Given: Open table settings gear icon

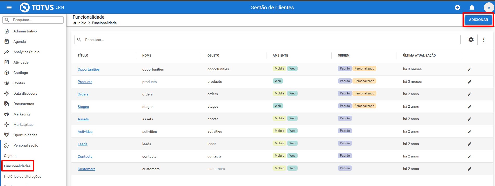Looking at the screenshot, I should [471, 40].
